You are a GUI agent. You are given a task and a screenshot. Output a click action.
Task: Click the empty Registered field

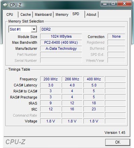[116, 42]
